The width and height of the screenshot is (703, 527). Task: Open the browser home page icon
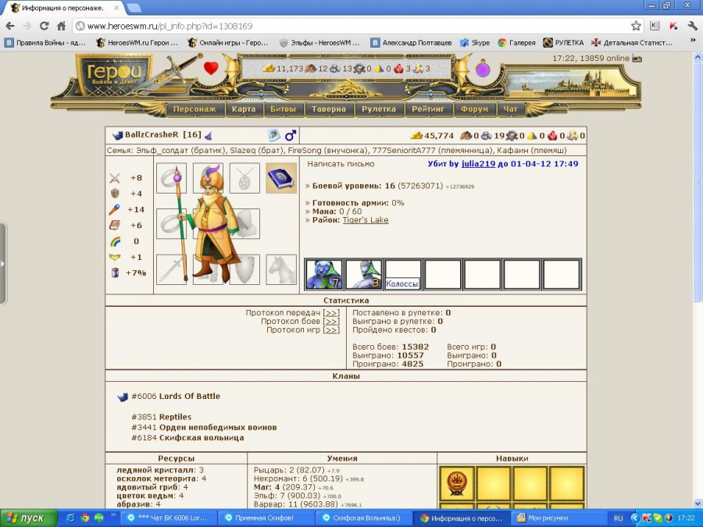[62, 26]
